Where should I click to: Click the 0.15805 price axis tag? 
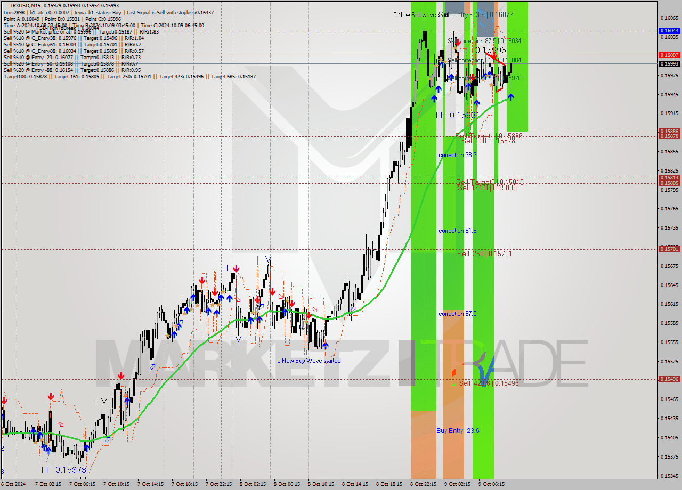[x=669, y=183]
